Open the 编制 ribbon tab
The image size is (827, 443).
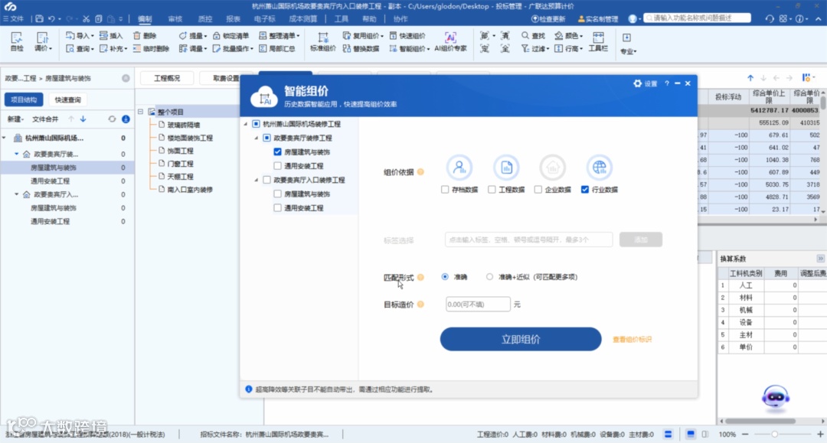click(x=145, y=18)
